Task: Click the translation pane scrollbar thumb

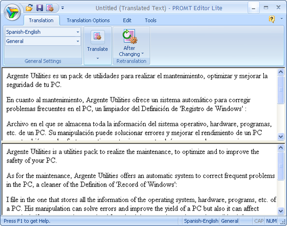Action: [x=280, y=166]
